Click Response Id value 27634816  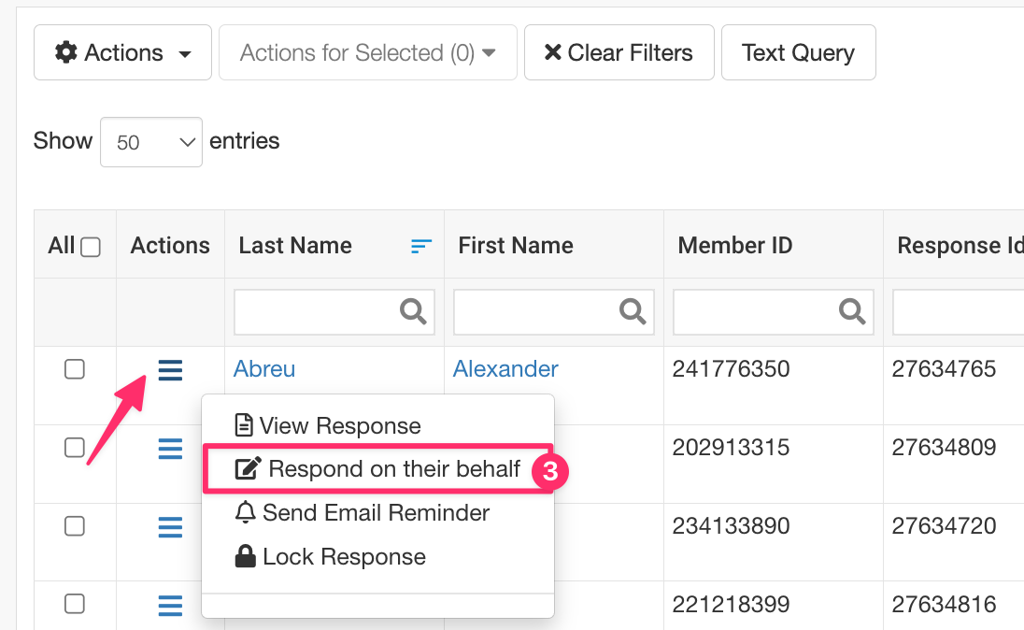tap(944, 604)
